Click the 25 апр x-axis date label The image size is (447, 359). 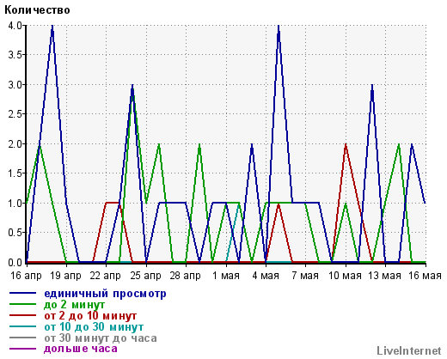point(145,276)
